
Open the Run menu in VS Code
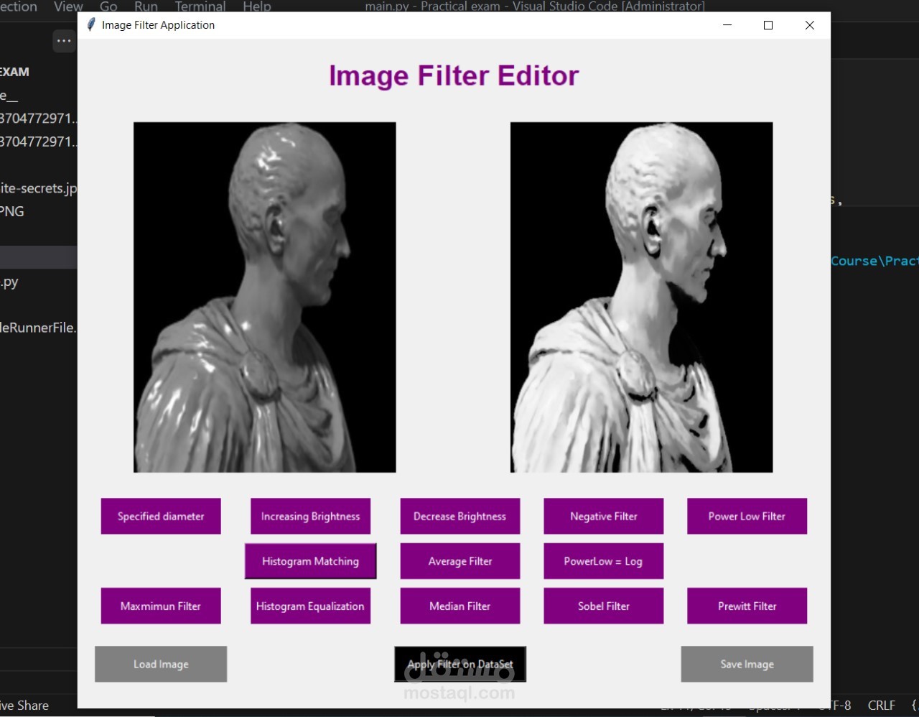146,6
